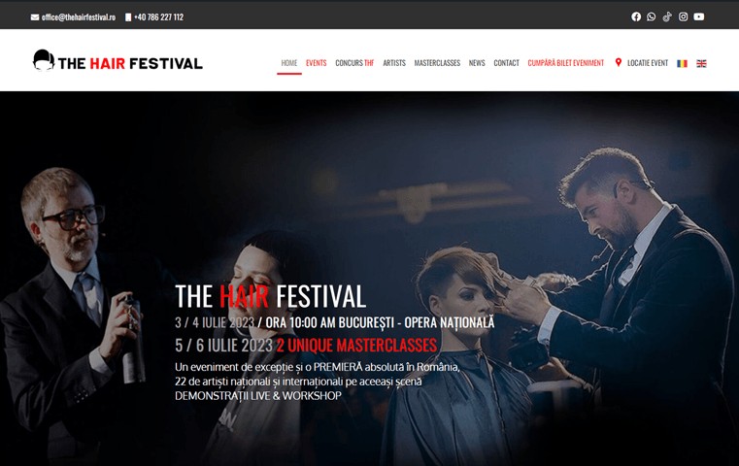739x466 pixels.
Task: Open the Artists menu item
Action: tap(394, 63)
